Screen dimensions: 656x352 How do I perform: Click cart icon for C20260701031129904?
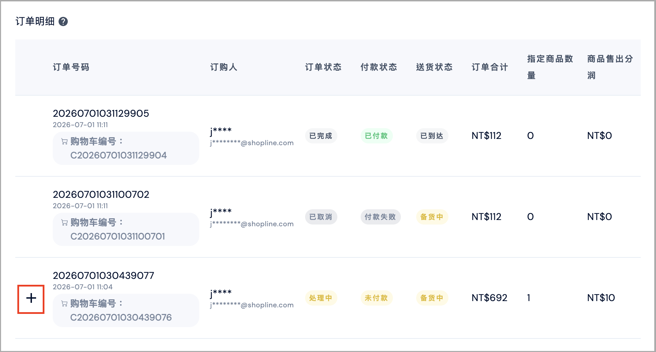click(x=65, y=141)
